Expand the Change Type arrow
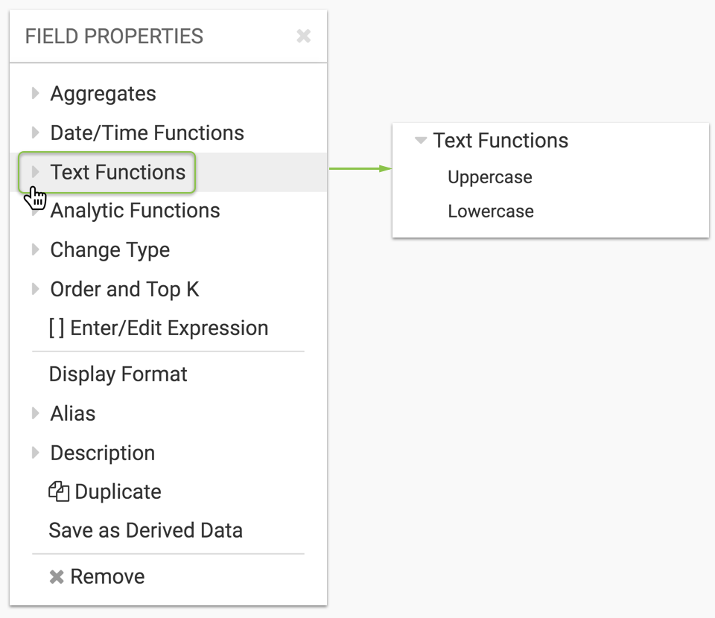The image size is (715, 618). 35,250
